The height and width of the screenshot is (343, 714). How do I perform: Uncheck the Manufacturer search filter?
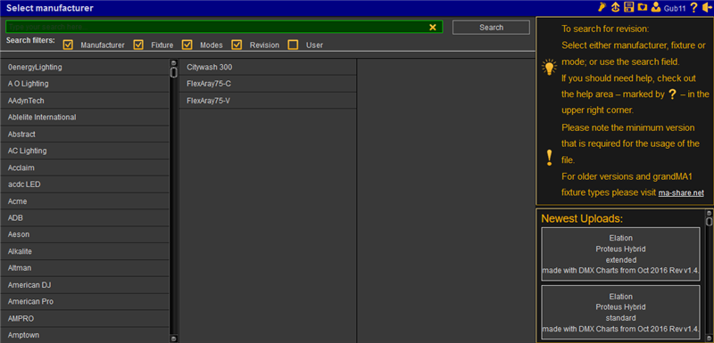click(69, 45)
